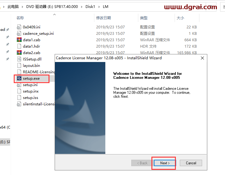Click the HDR 文件 type of data1.hdr
The height and width of the screenshot is (175, 225).
[x=148, y=46]
